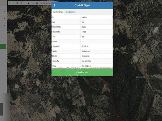Click the print icon in map toolbar
The height and width of the screenshot is (121, 162).
tap(37, 3)
